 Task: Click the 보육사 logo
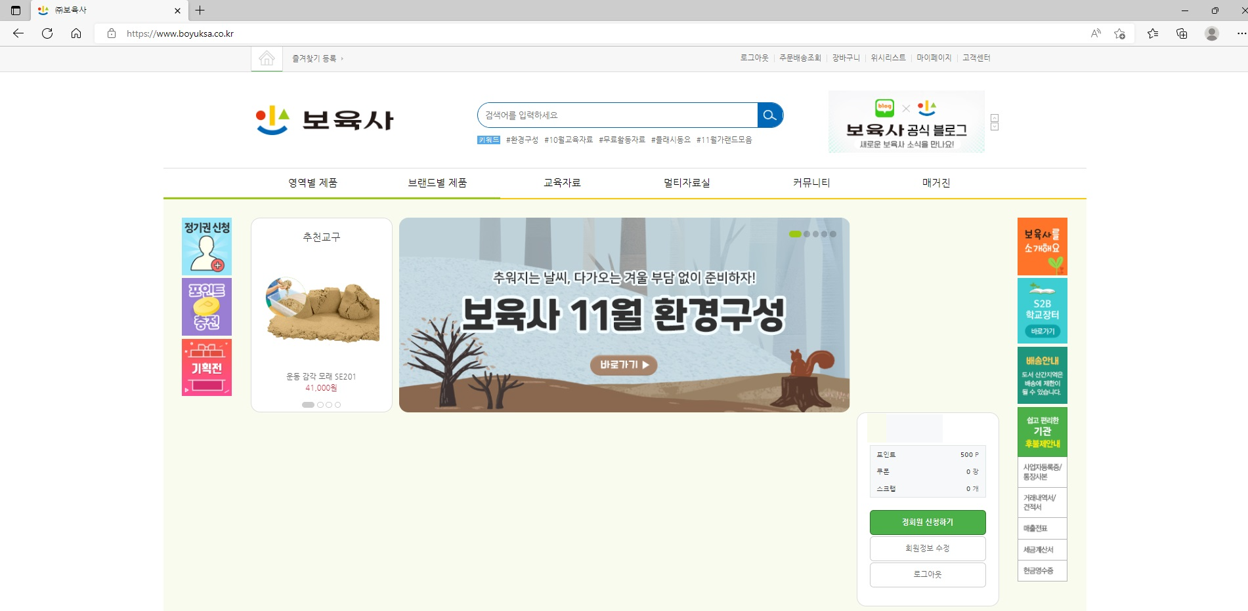point(325,121)
